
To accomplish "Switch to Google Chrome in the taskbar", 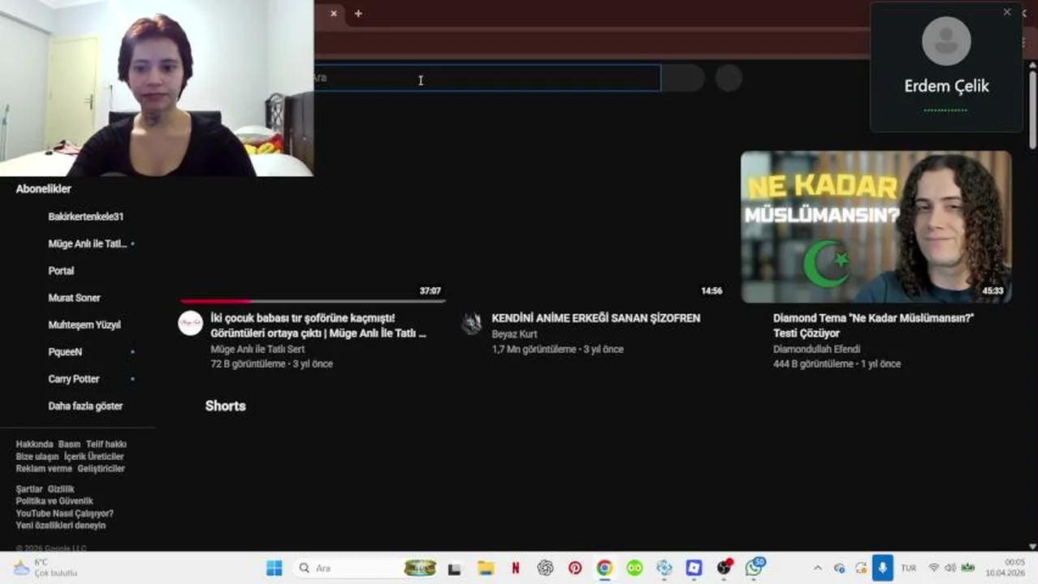I will [604, 568].
